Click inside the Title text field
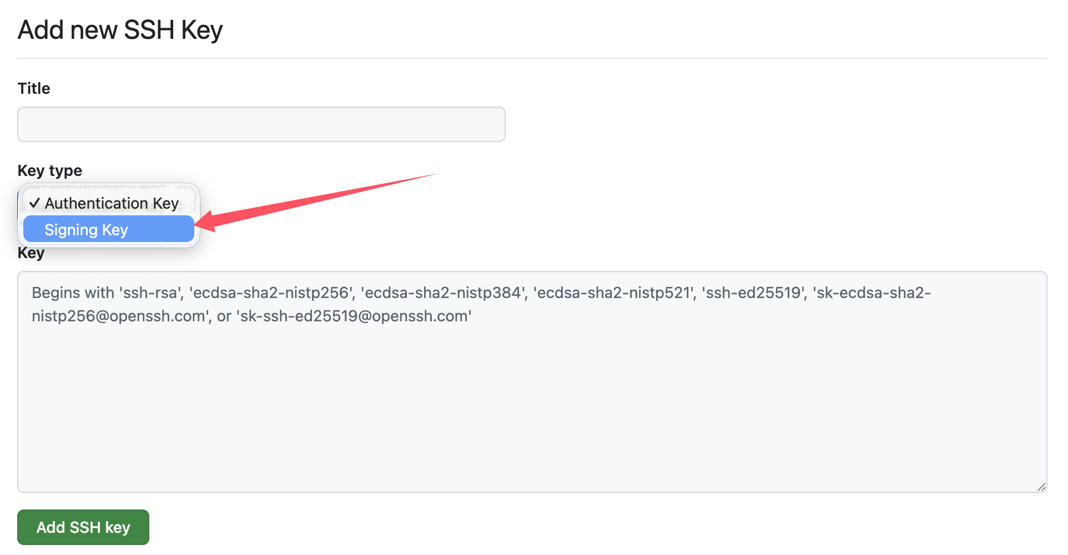Screen dimensions: 1068x555 [x=261, y=124]
